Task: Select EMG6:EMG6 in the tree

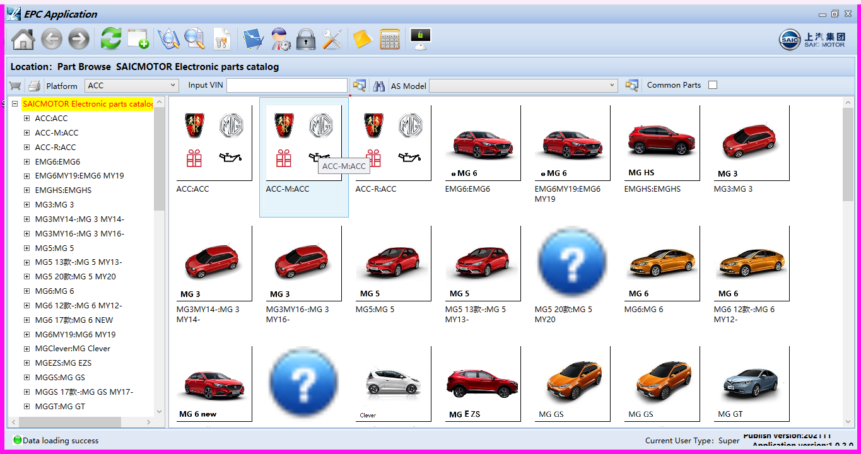Action: [x=57, y=161]
